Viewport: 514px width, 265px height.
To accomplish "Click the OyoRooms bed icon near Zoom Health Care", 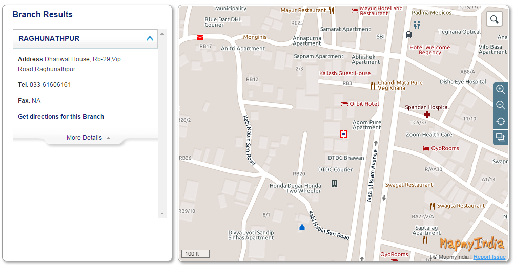I will pyautogui.click(x=426, y=148).
